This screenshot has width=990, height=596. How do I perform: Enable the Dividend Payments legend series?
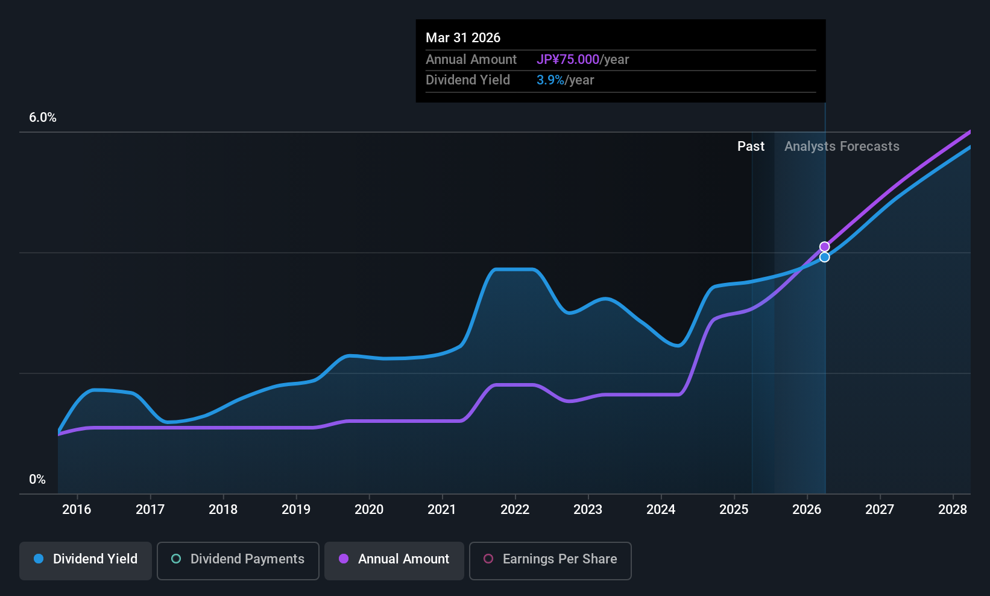pos(238,561)
